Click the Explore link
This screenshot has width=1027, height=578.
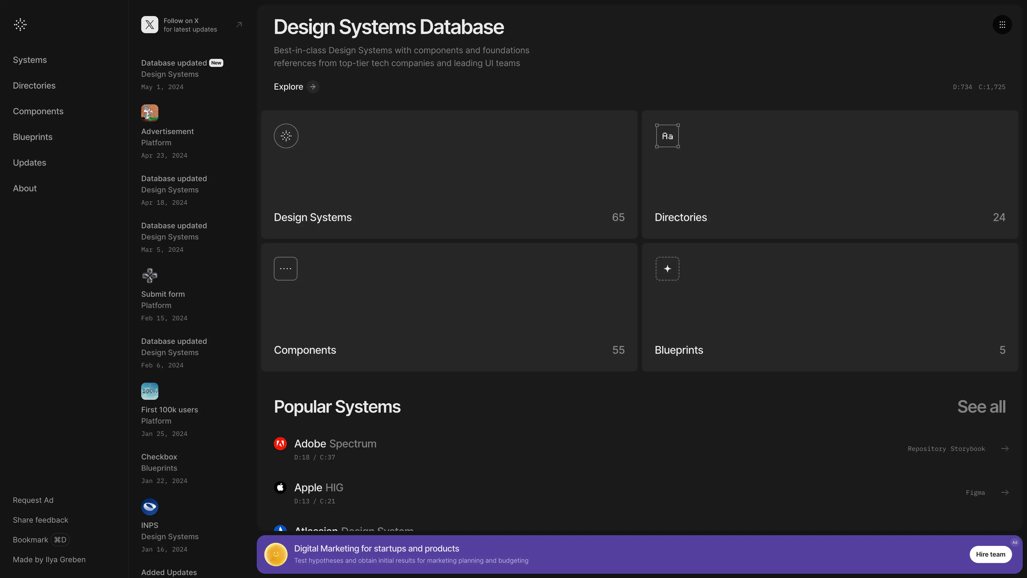288,87
